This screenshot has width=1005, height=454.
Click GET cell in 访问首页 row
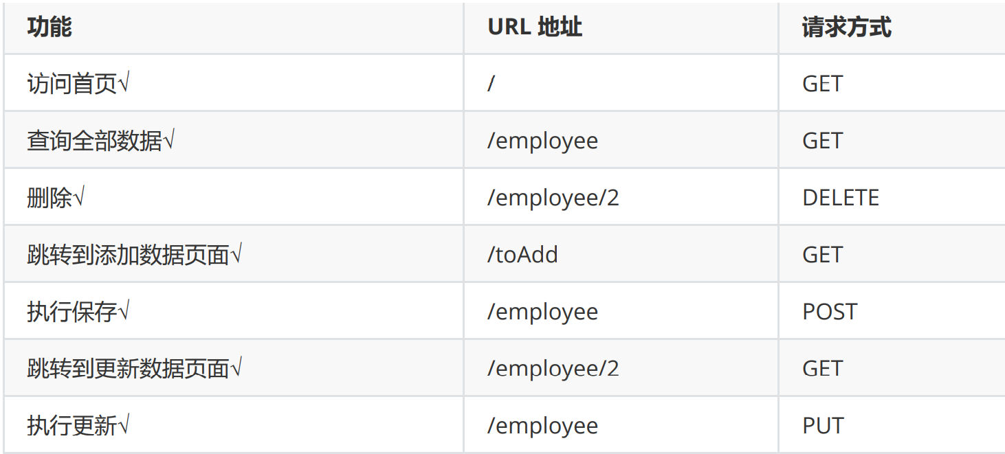822,84
